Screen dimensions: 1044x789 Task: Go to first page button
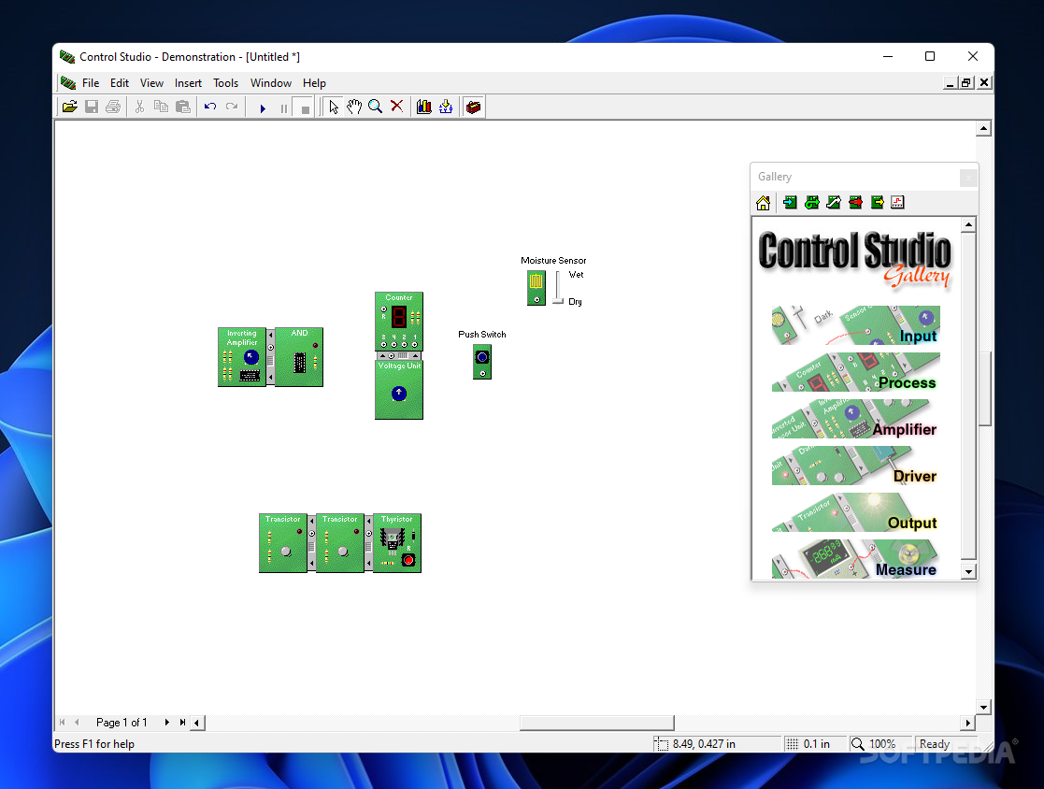(x=62, y=723)
